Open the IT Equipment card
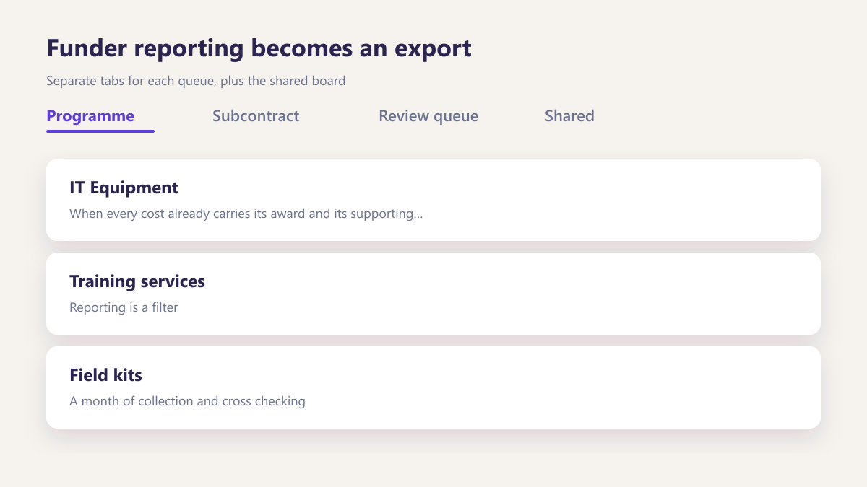The image size is (867, 487). (433, 200)
